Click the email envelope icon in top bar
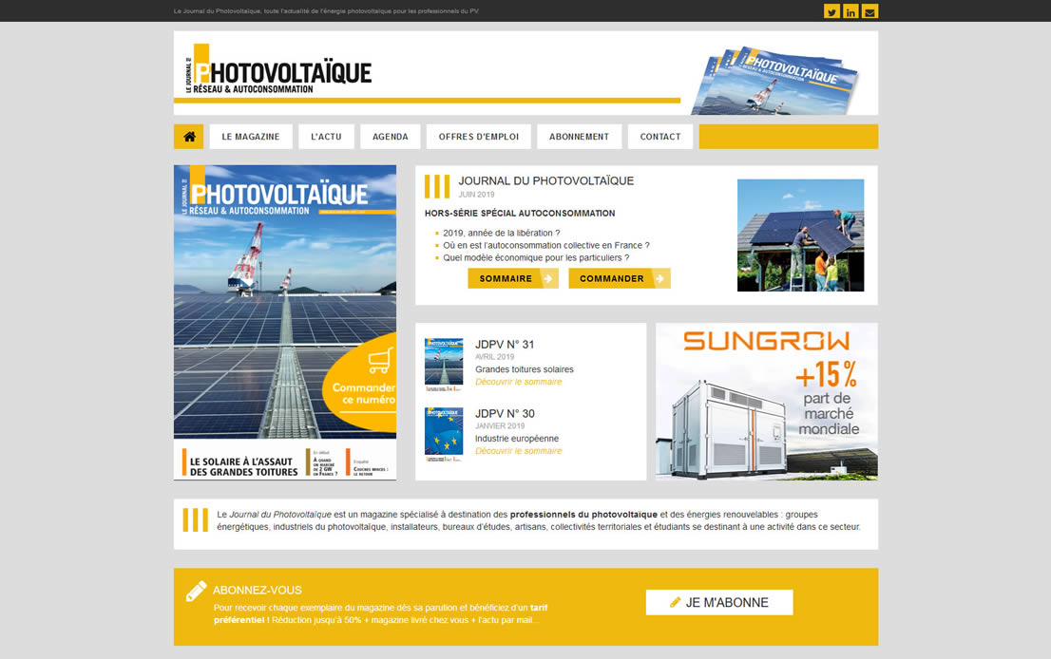1051x659 pixels. coord(869,11)
